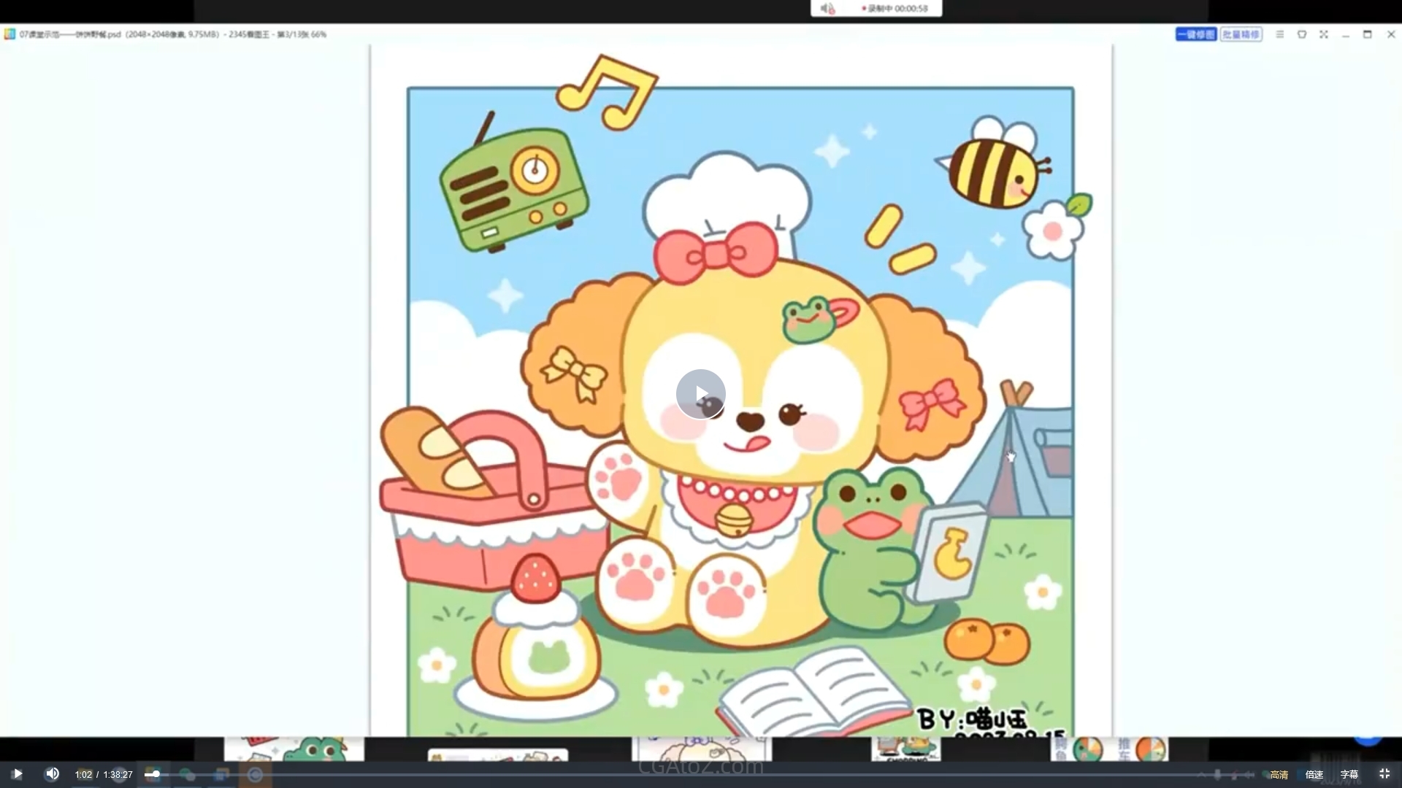Click the fullscreen expand arrows icon
Viewport: 1402px width, 788px height.
pos(1323,34)
